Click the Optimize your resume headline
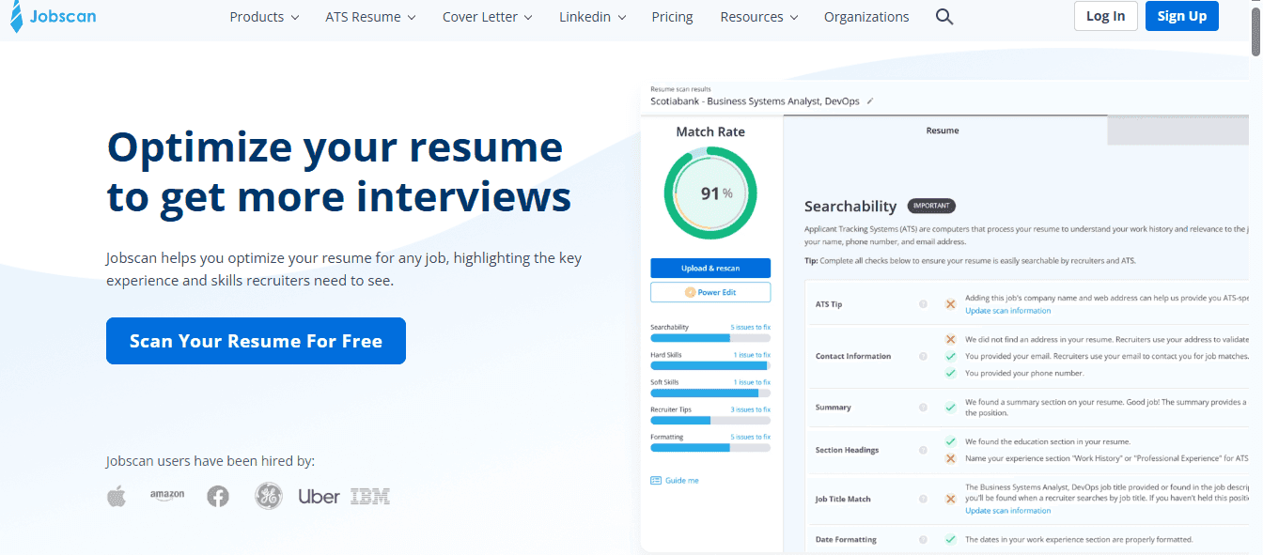The width and height of the screenshot is (1263, 555). [x=338, y=172]
